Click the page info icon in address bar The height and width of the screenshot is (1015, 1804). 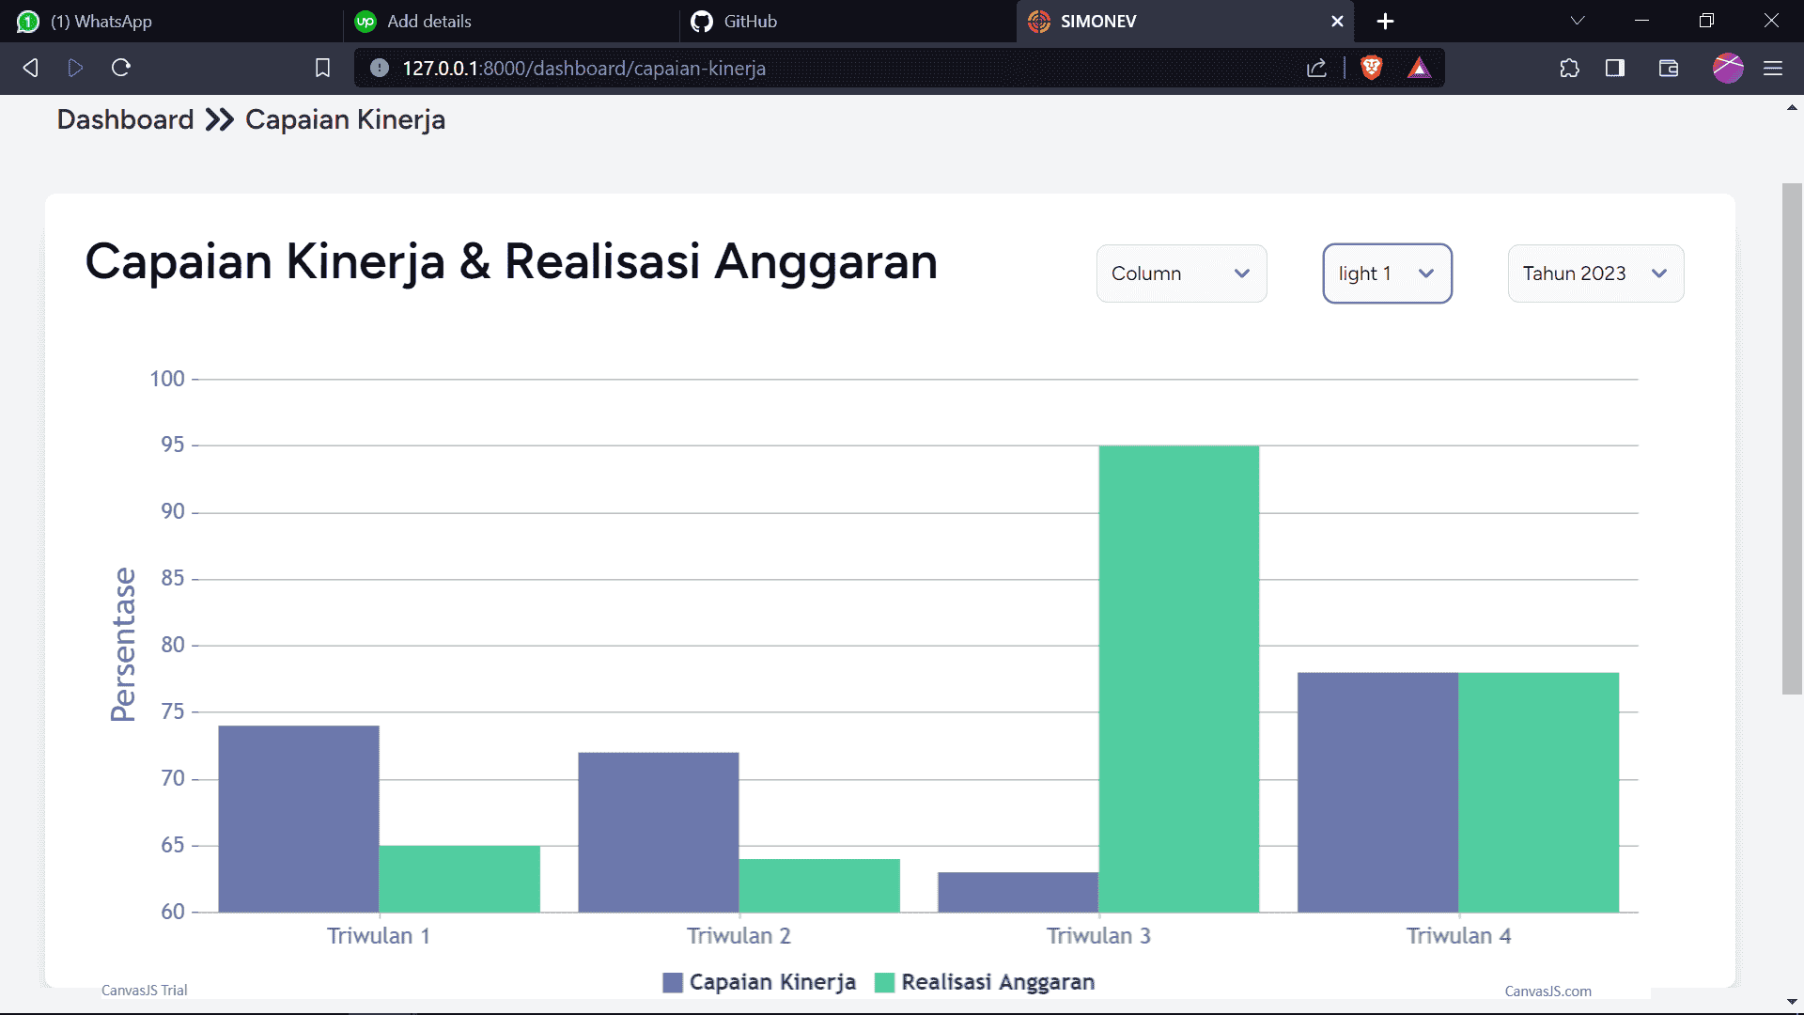tap(378, 68)
